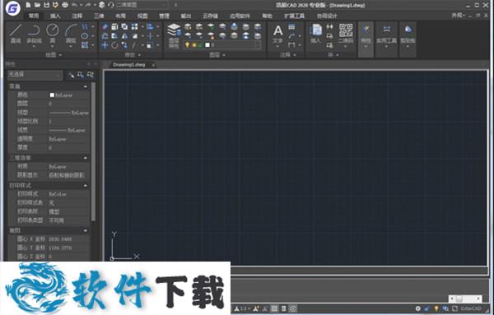494x315 pixels.
Task: Click the Table icon in annotation panel
Action: click(x=291, y=27)
